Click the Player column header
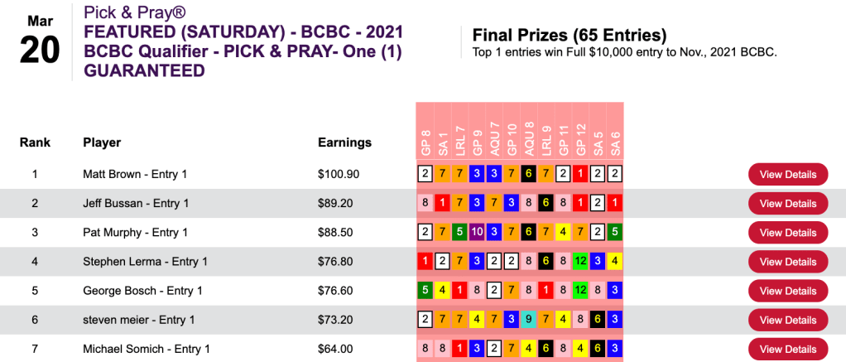The image size is (846, 362). pos(102,142)
